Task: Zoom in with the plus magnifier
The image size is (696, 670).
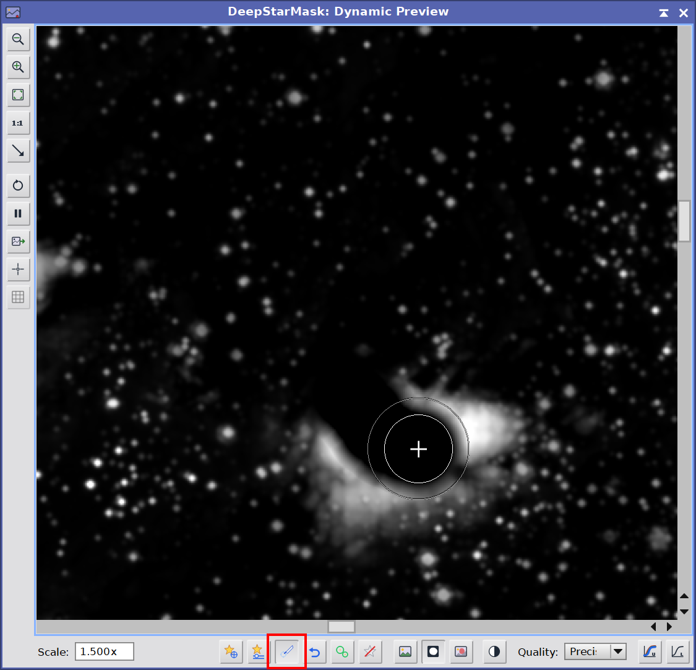Action: point(18,67)
